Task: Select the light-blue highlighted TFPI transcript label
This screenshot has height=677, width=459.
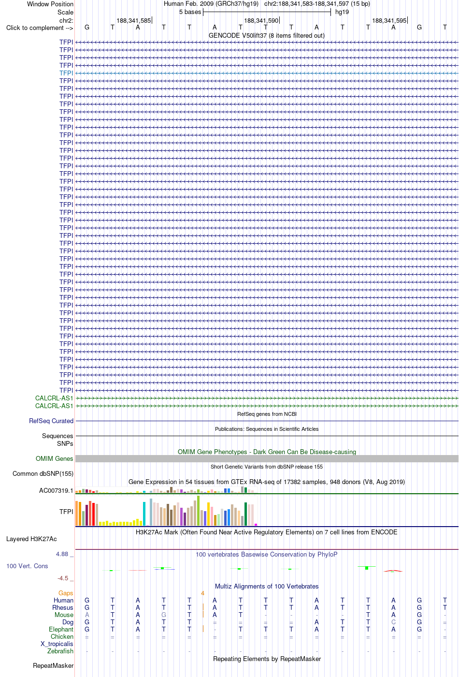Action: point(66,73)
